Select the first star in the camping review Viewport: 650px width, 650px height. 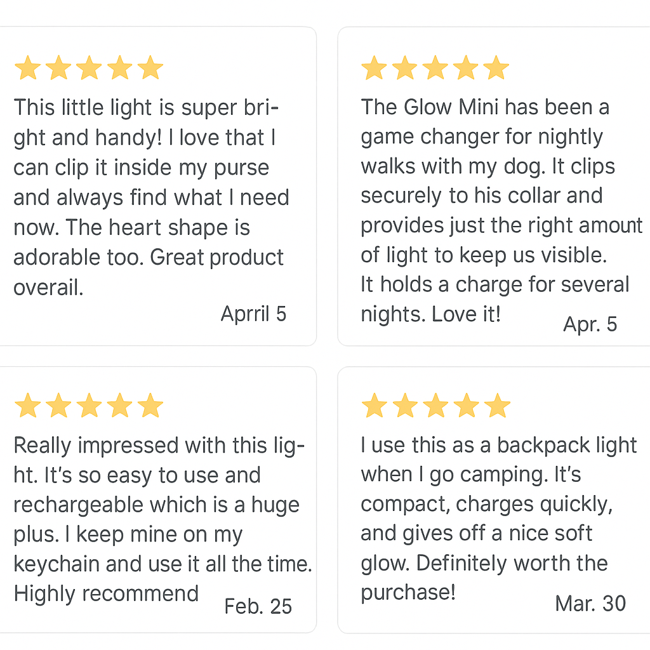tap(375, 405)
